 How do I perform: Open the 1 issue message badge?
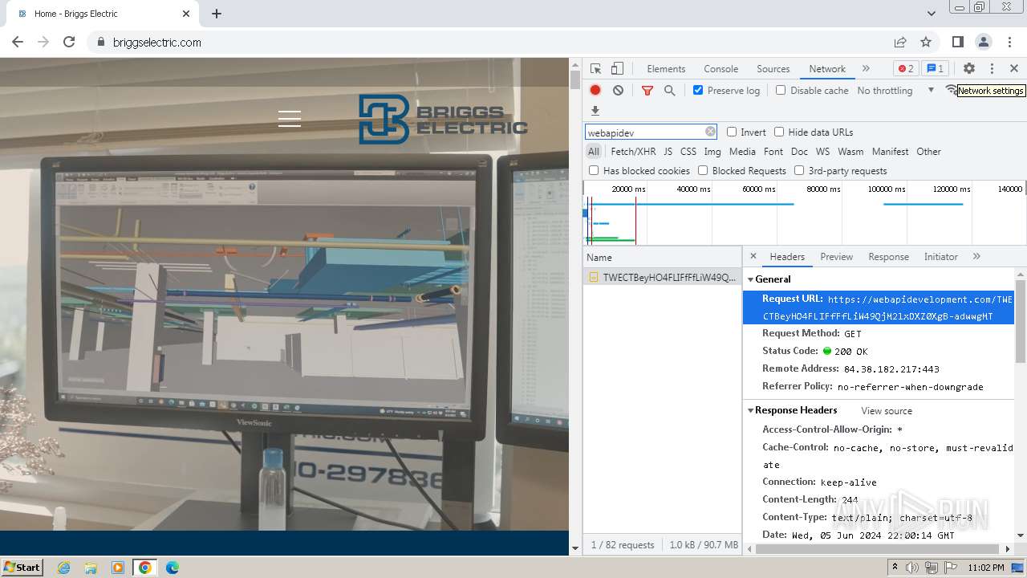tap(935, 69)
